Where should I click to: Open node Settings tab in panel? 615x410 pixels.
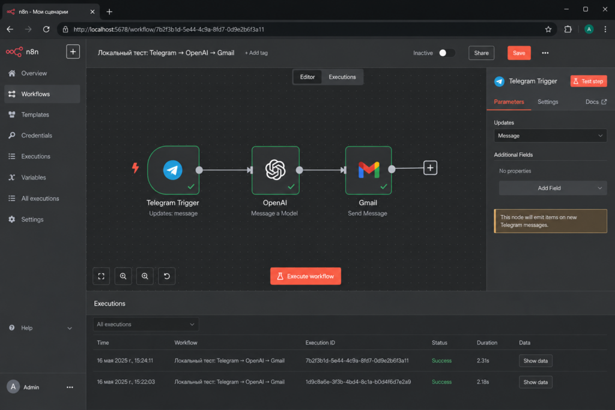tap(548, 102)
